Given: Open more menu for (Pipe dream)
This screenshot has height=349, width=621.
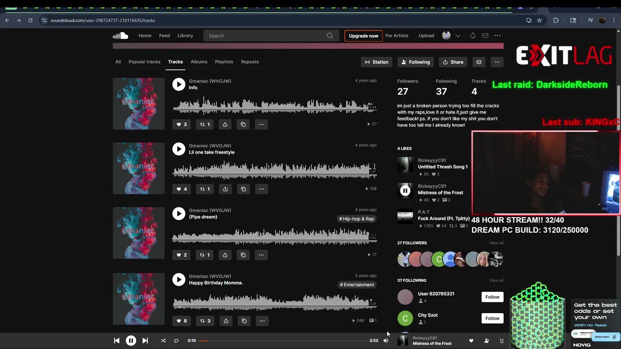Looking at the screenshot, I should [261, 255].
